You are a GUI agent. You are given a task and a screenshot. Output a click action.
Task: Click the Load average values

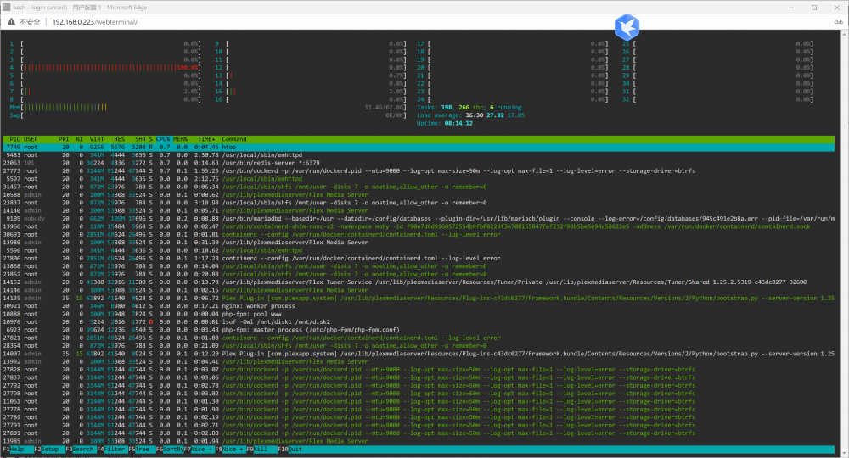(x=495, y=115)
